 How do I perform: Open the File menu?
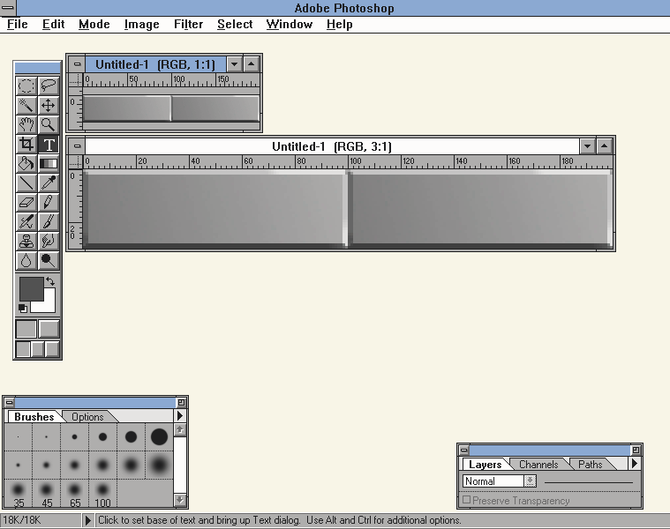18,25
